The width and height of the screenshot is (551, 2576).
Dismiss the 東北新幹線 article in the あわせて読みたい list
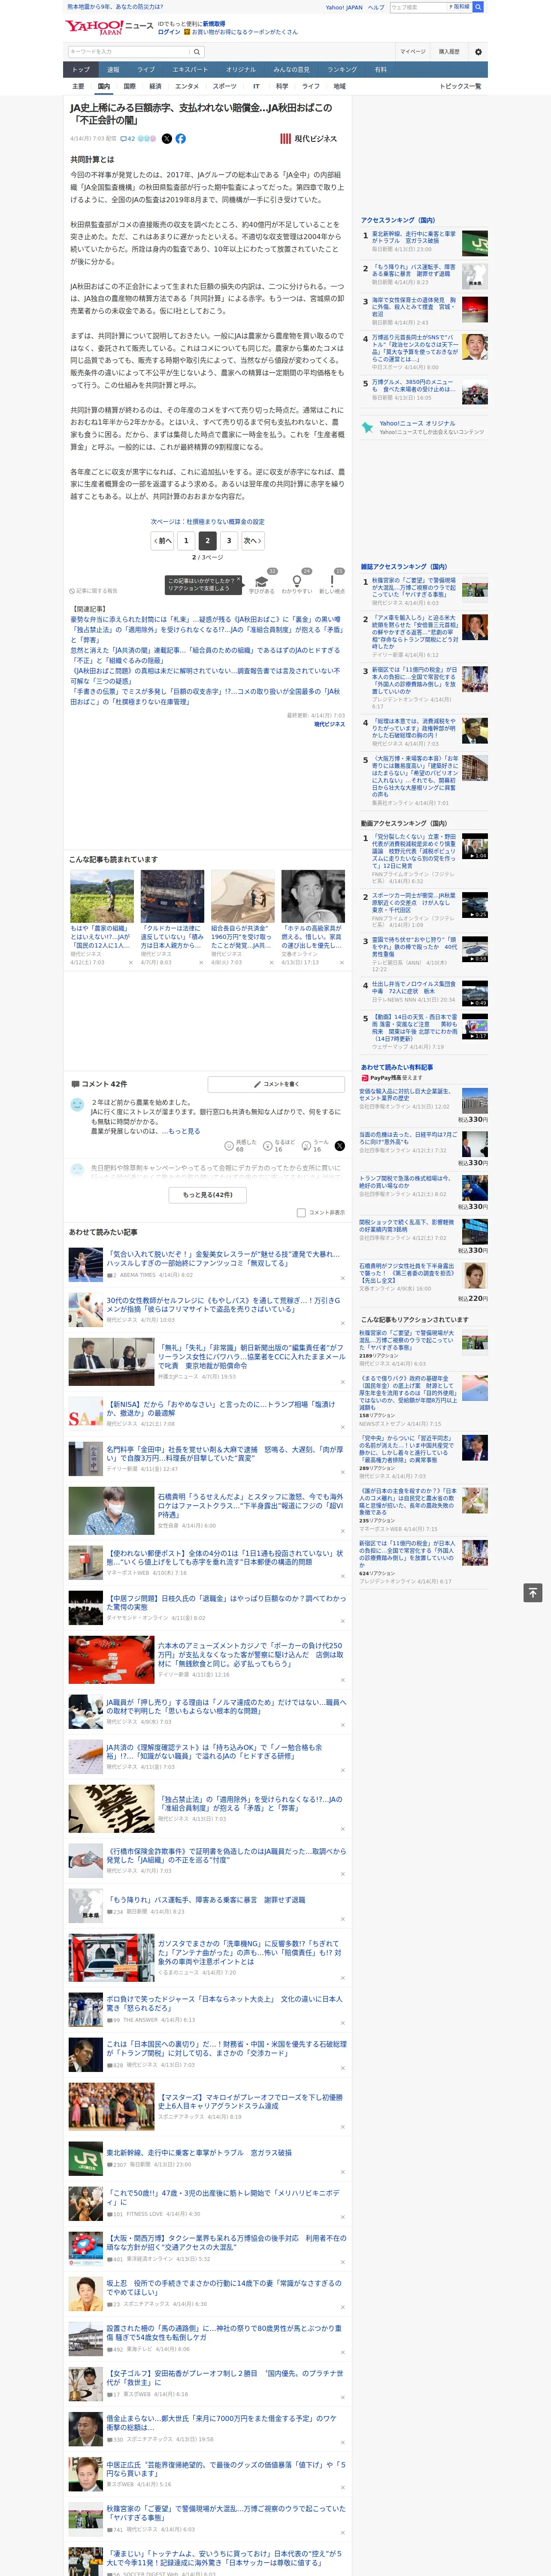[343, 2172]
